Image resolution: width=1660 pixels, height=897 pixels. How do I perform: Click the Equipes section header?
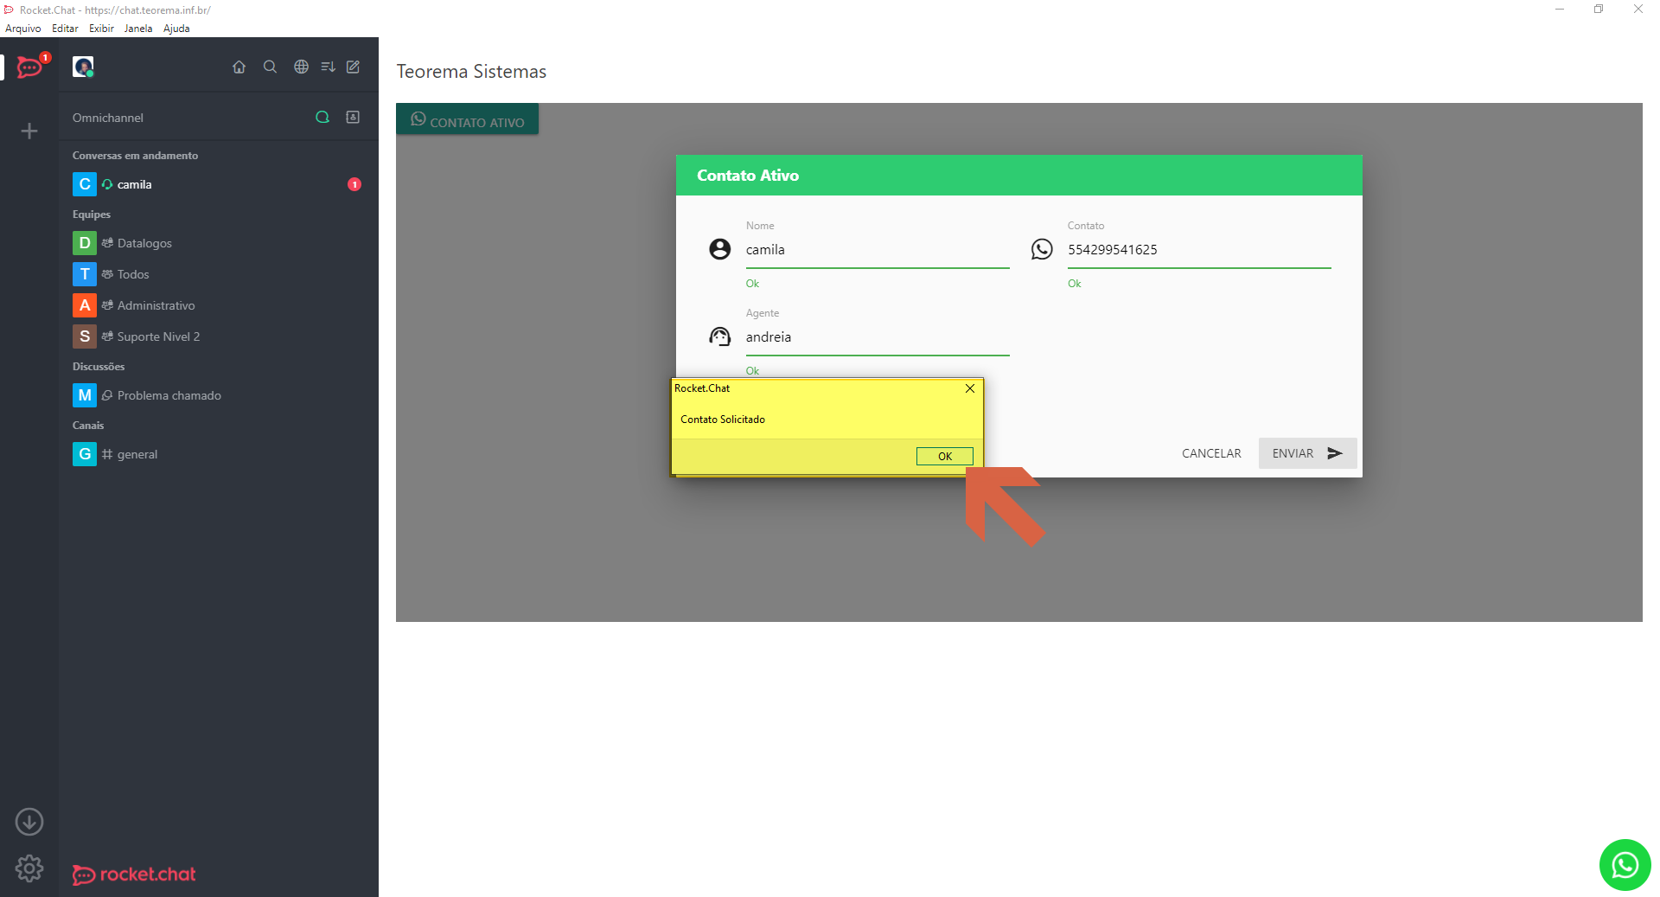point(92,215)
